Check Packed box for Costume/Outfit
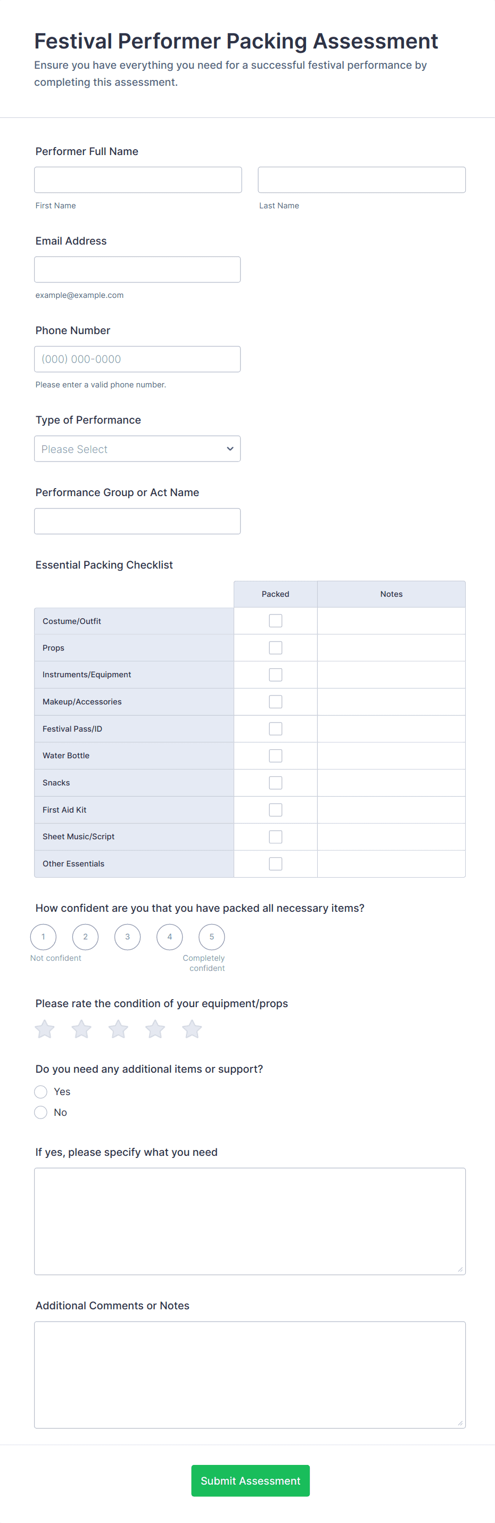The width and height of the screenshot is (495, 1523). [275, 621]
